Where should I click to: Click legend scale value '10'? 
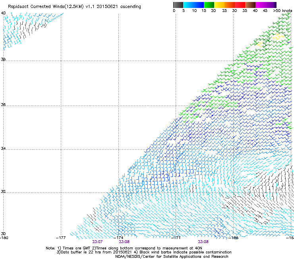pos(194,11)
